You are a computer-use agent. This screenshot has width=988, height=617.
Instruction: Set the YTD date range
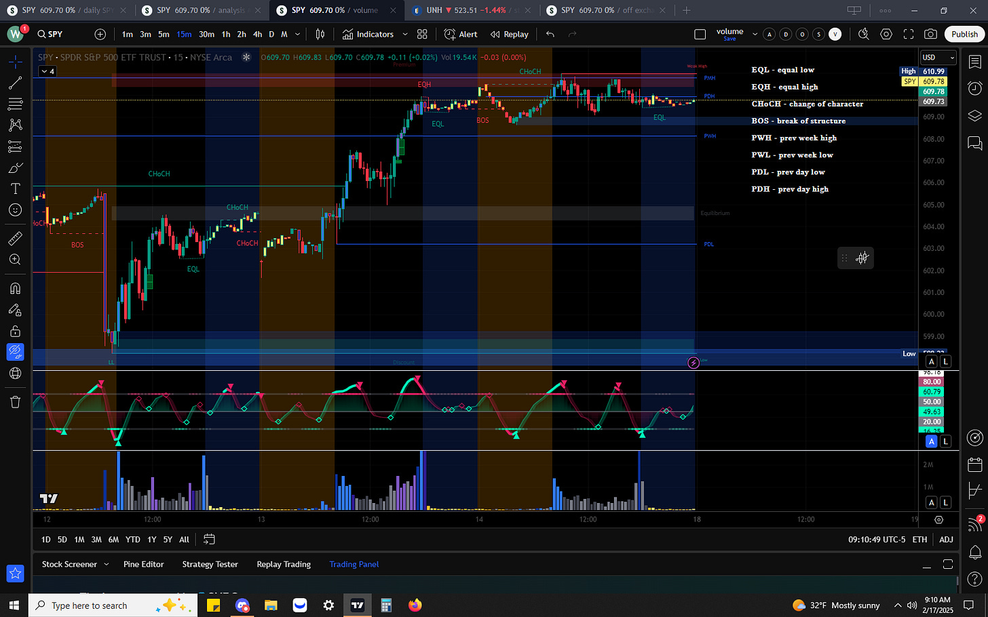pos(133,540)
